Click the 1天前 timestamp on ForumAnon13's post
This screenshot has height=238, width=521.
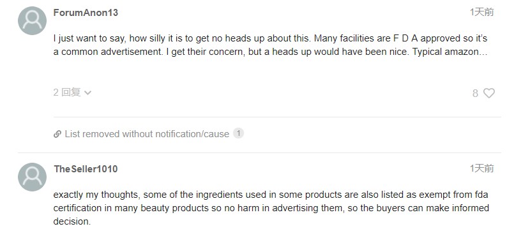click(482, 12)
